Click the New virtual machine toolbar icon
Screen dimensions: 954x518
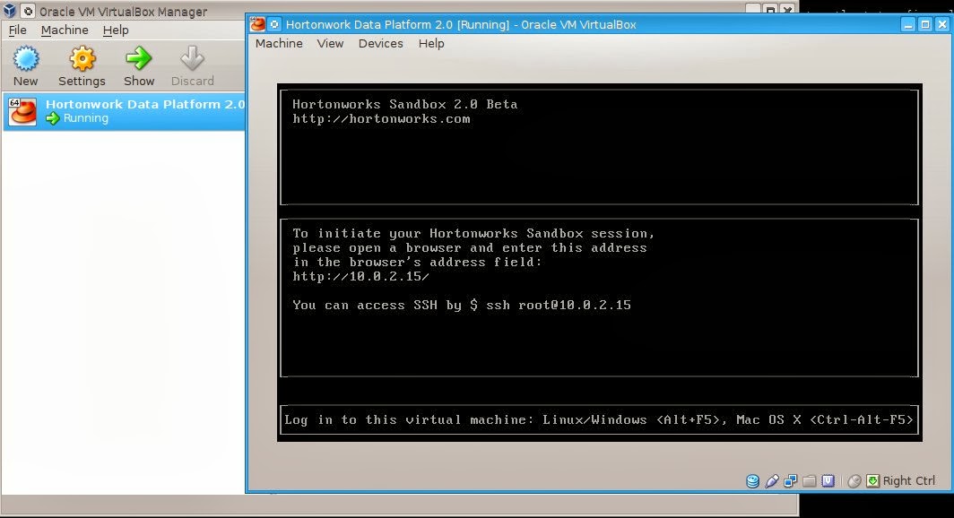click(25, 59)
